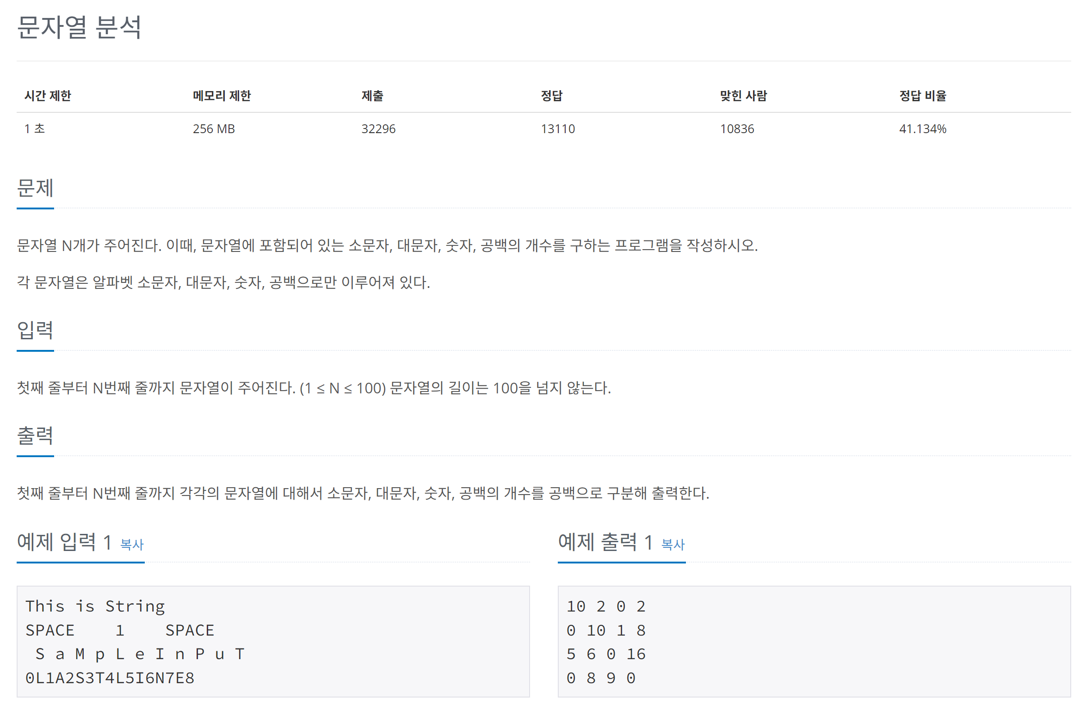
Task: Click the 시간 제한 column header
Action: coord(48,96)
